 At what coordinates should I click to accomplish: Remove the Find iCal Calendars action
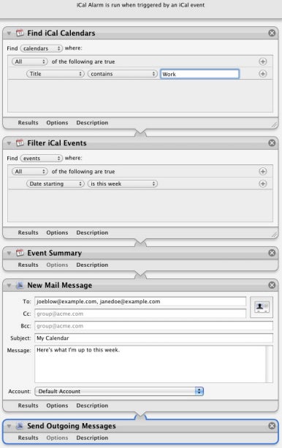click(272, 33)
